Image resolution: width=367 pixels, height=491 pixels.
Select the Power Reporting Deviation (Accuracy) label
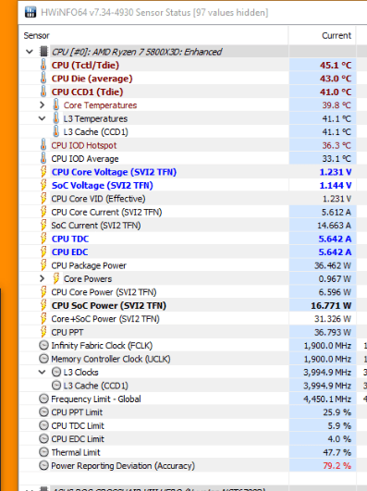click(x=123, y=466)
